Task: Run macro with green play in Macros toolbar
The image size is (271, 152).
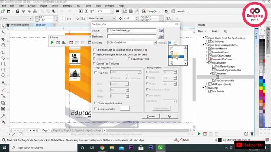Action: click(52, 43)
